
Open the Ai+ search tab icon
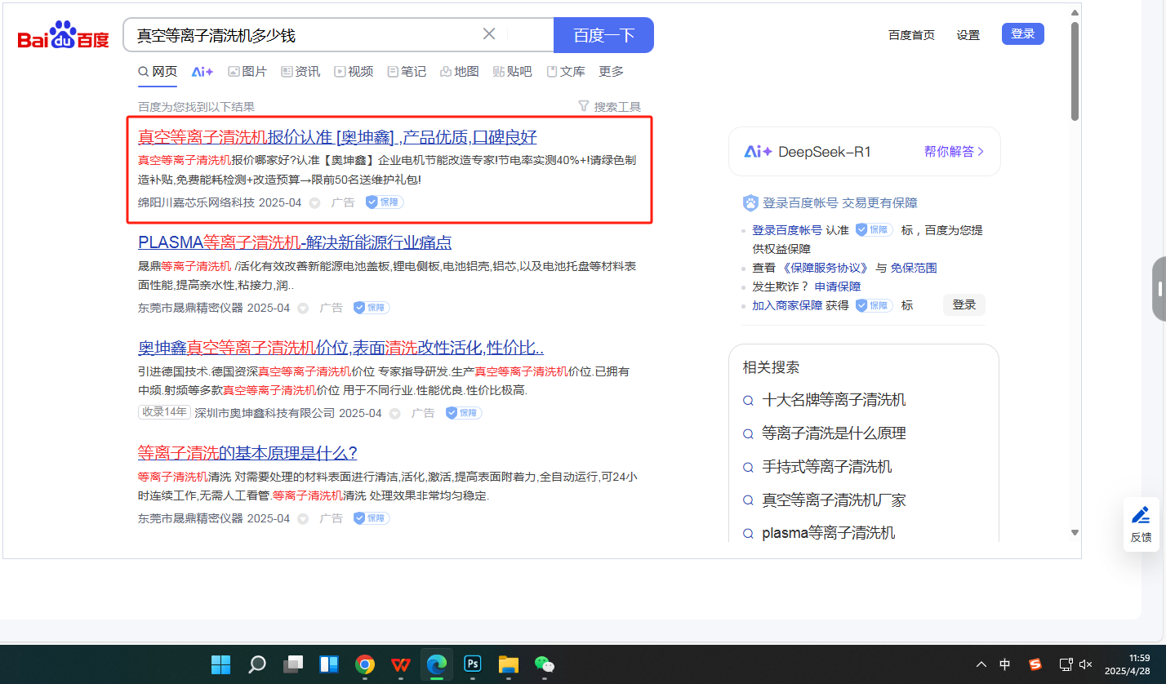[202, 72]
